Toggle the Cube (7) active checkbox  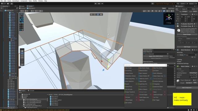(180, 9)
